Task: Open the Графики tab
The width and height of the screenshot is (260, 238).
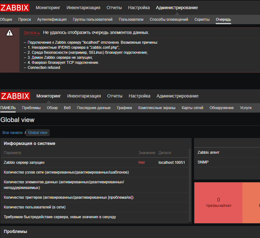Action: (x=124, y=108)
